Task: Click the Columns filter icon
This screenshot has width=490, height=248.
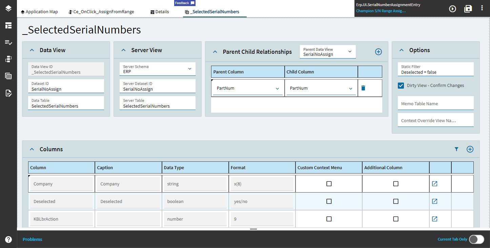Action: [x=456, y=149]
